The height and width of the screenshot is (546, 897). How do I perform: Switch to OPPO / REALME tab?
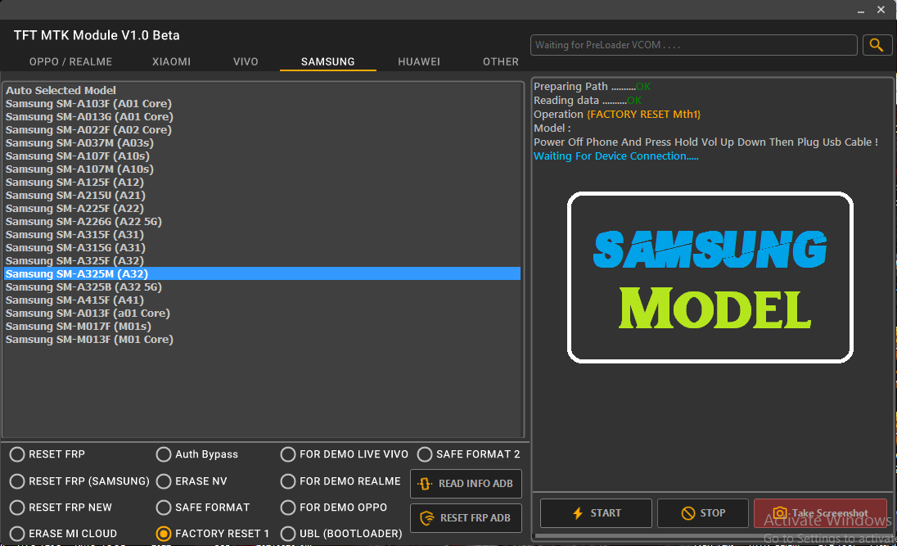[x=70, y=62]
